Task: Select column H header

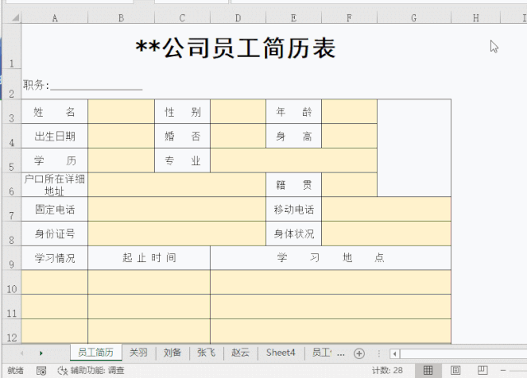Action: click(476, 18)
